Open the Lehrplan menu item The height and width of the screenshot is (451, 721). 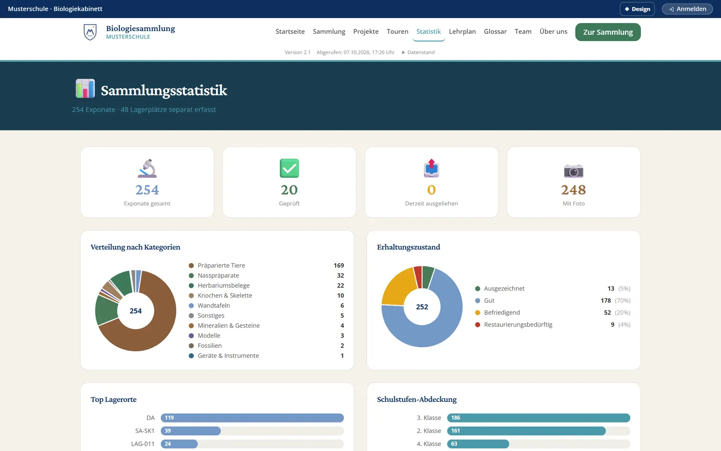click(x=462, y=32)
